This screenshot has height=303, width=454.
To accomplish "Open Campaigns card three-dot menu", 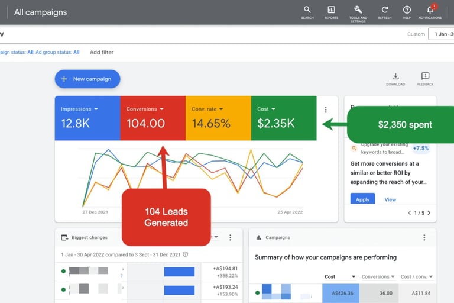I will [424, 237].
